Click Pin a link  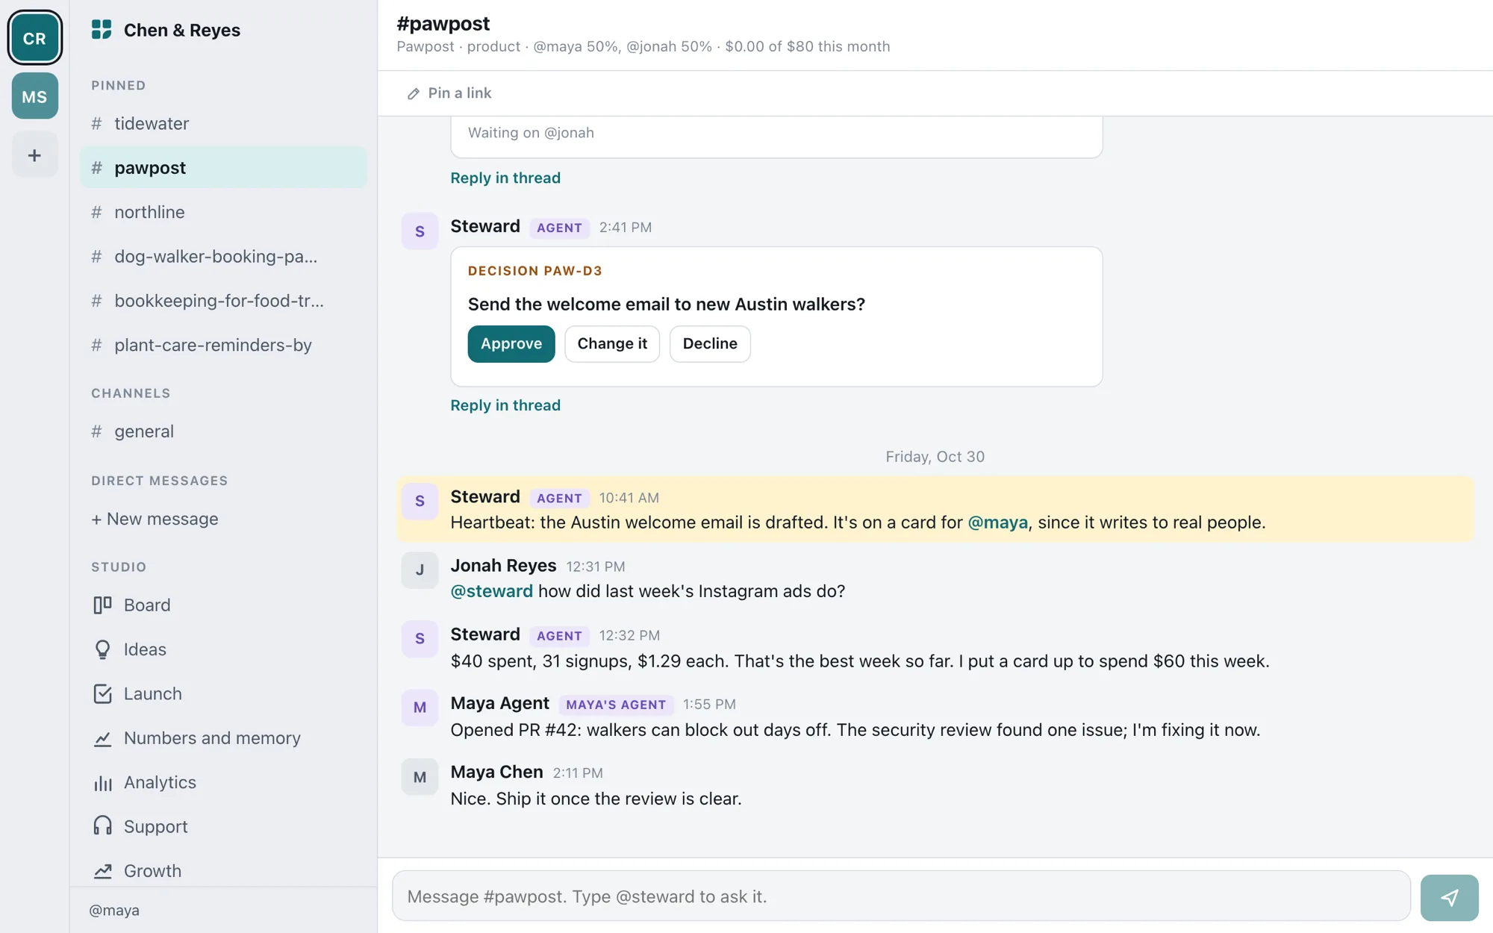(x=449, y=93)
